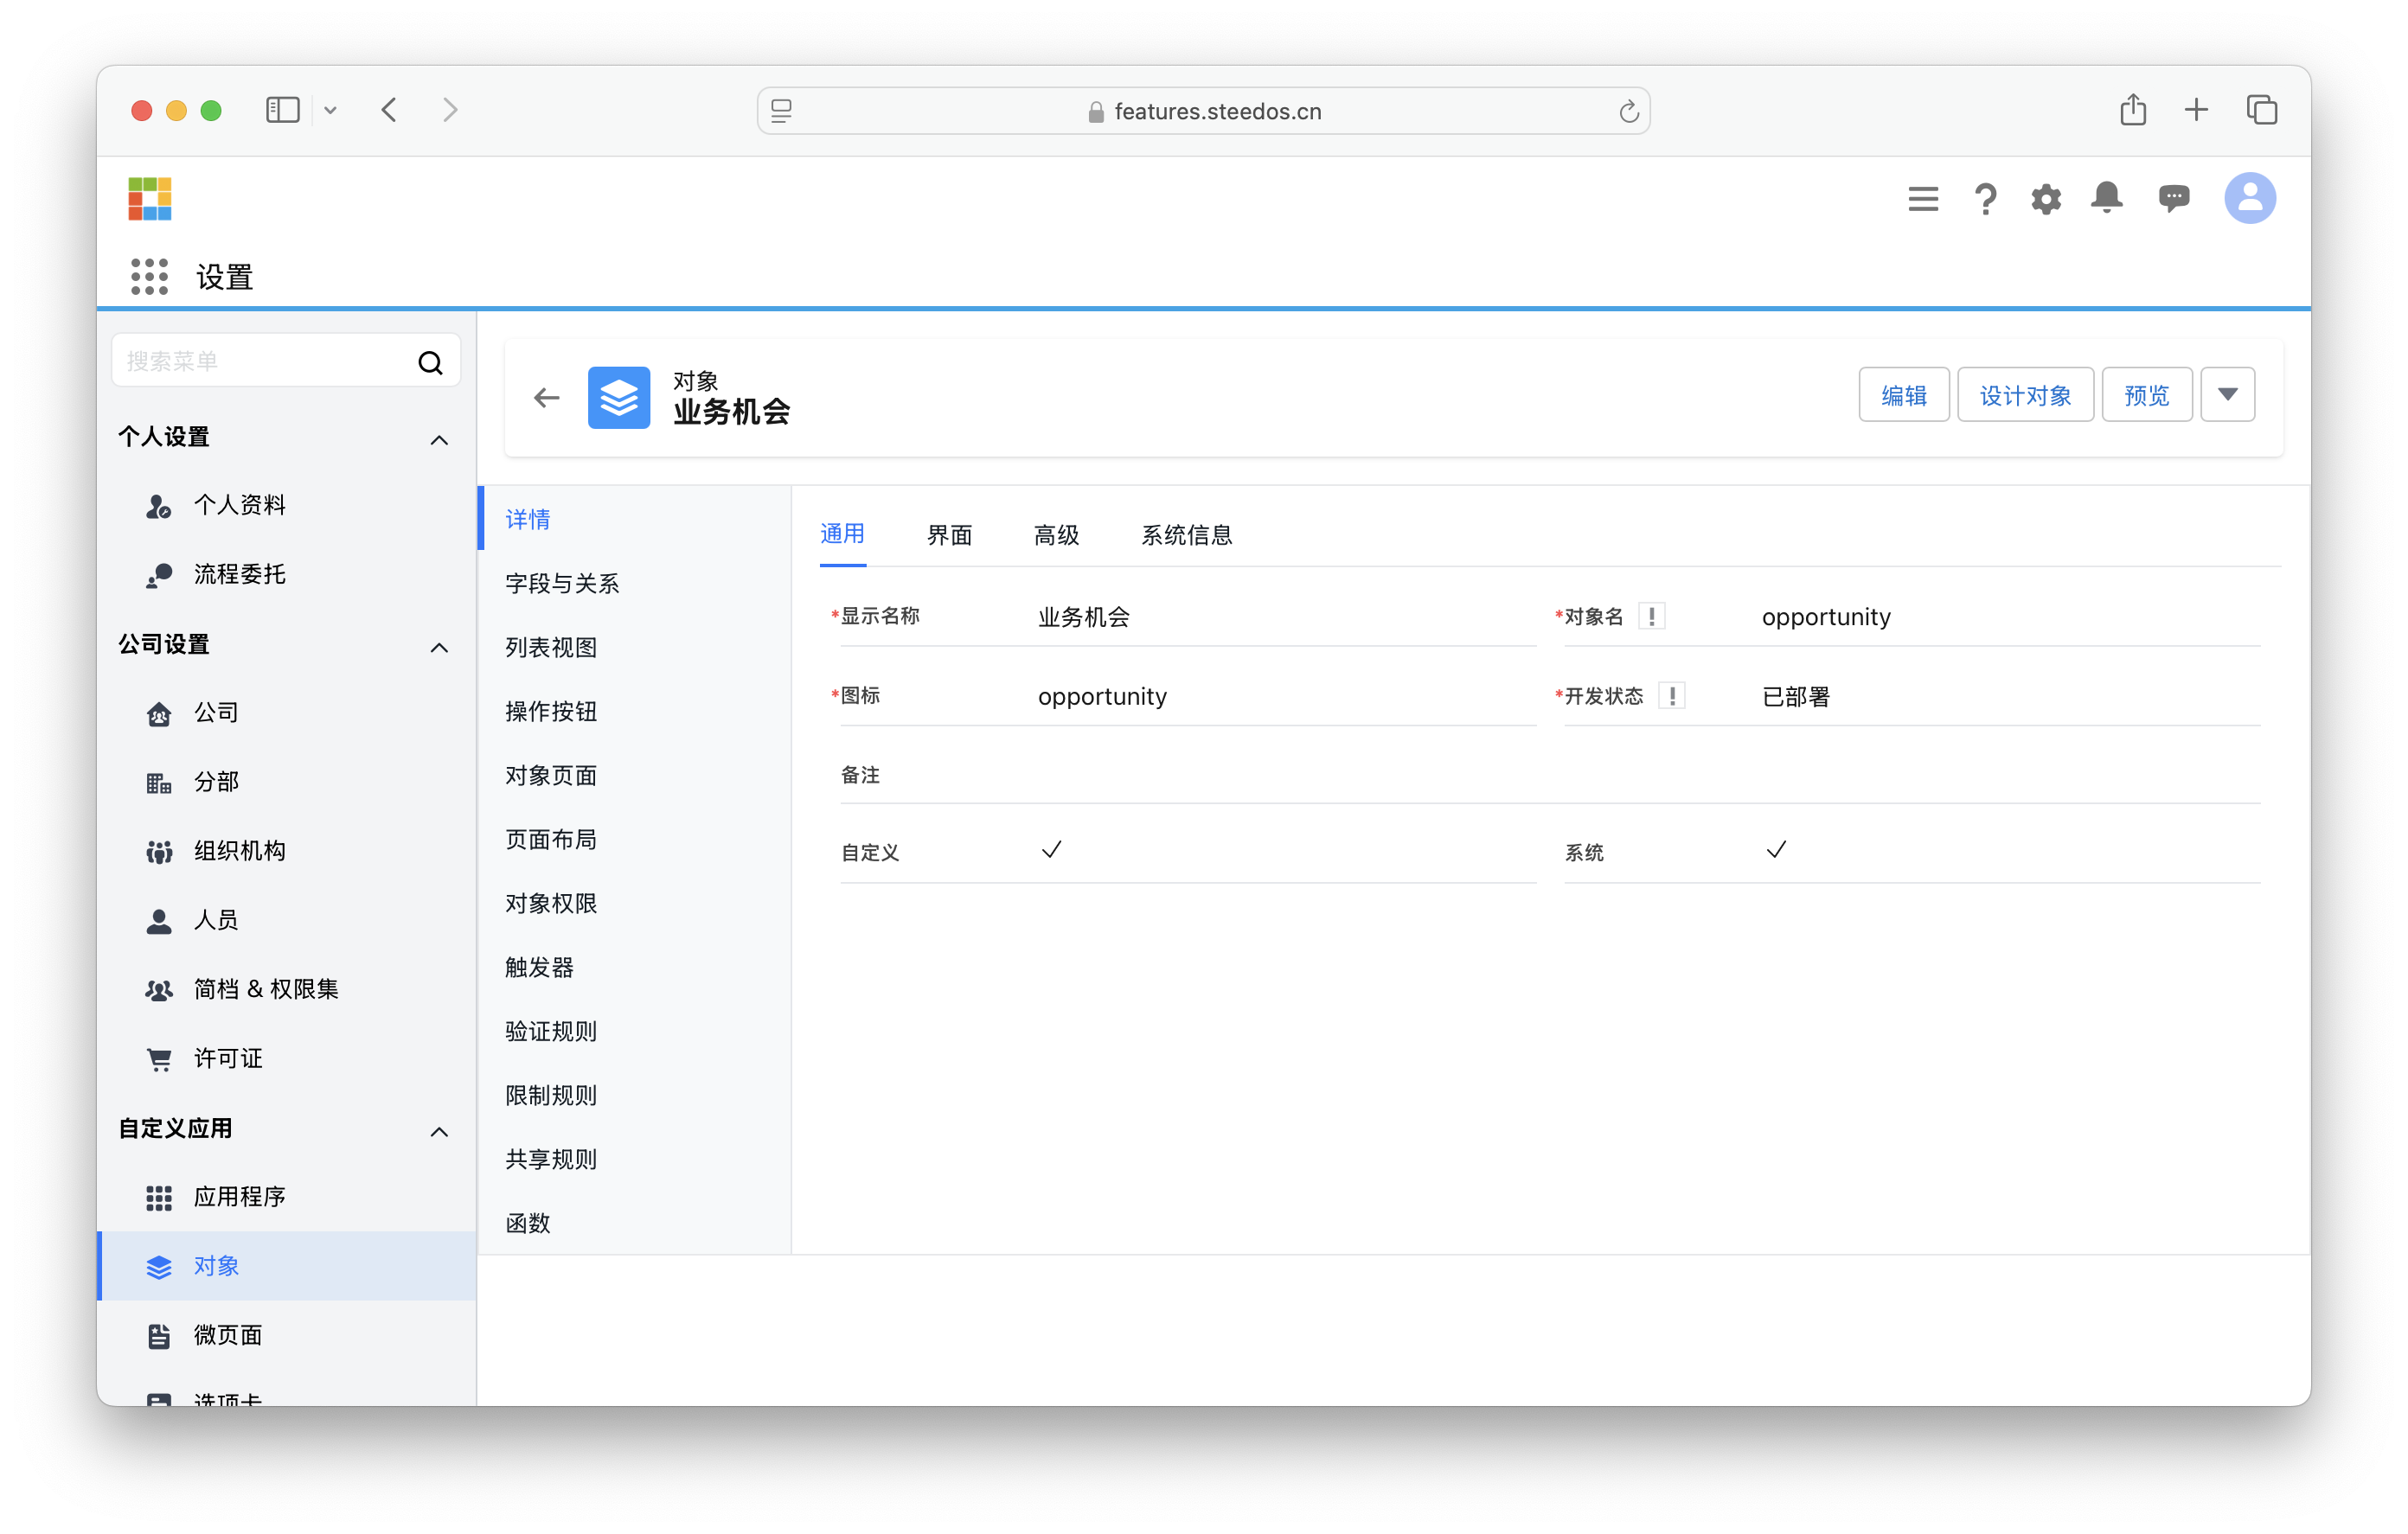This screenshot has width=2408, height=1534.
Task: Open 页面布局 section
Action: click(635, 838)
